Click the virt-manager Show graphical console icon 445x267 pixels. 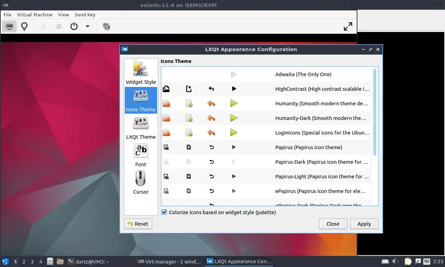coord(9,26)
